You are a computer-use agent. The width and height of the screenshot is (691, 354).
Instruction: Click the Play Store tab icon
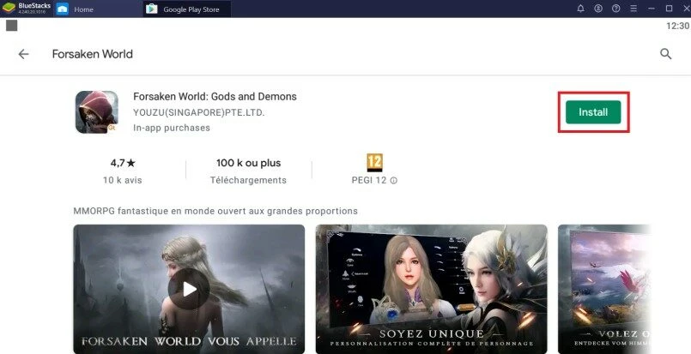point(152,9)
